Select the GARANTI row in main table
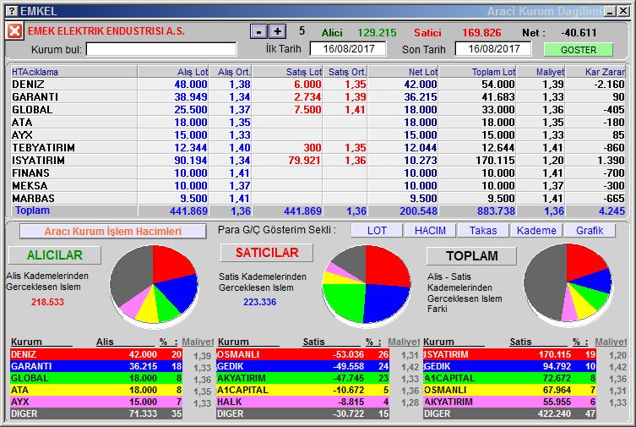The height and width of the screenshot is (427, 636). click(318, 97)
